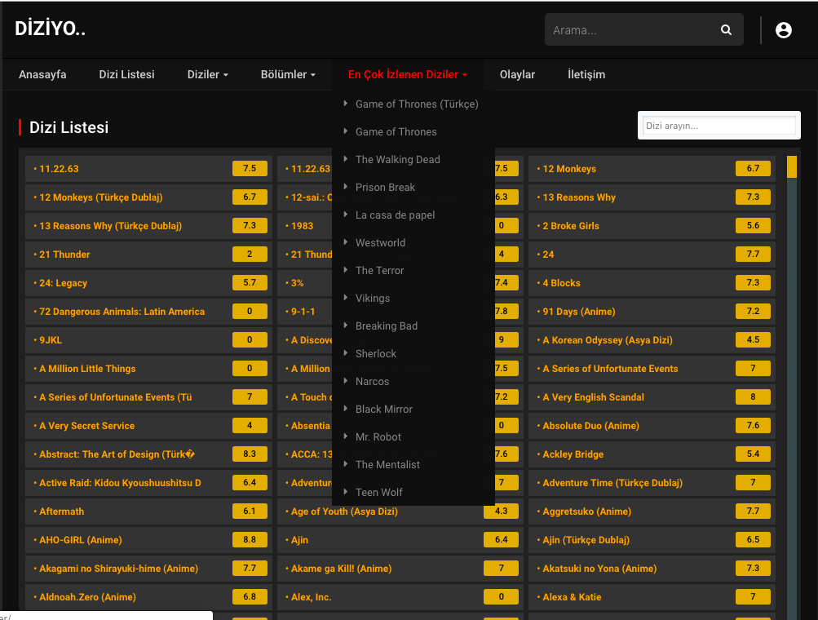Open Adventure Time (Türkçe Dublaj)
This screenshot has width=818, height=620.
612,482
